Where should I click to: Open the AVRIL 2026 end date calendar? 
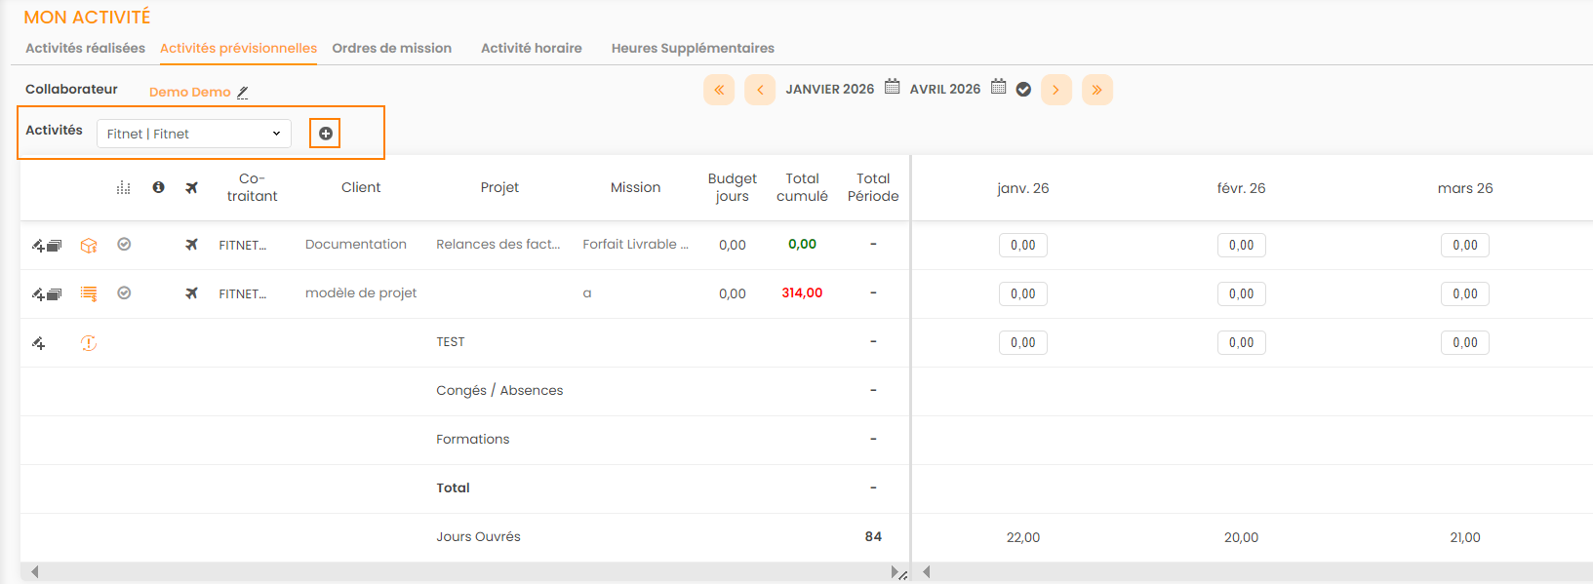tap(998, 87)
